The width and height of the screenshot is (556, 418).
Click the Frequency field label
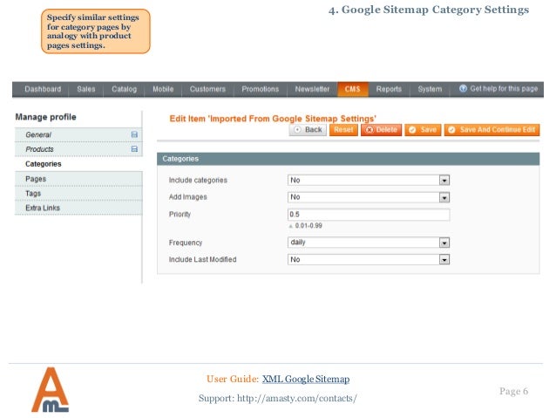click(x=186, y=243)
